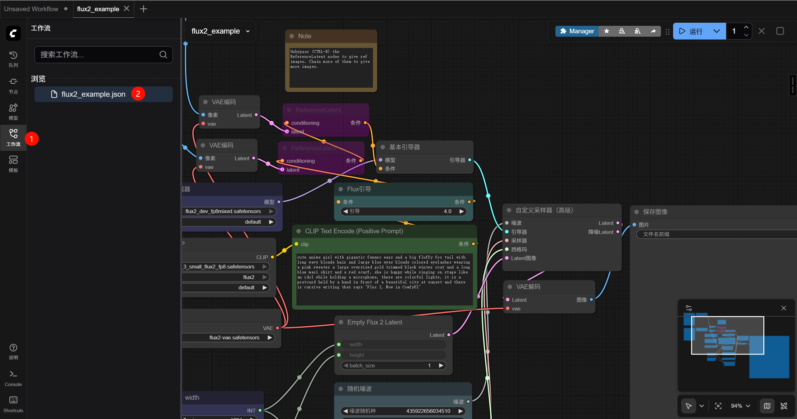Click the Manager button
The image size is (797, 419).
click(577, 31)
